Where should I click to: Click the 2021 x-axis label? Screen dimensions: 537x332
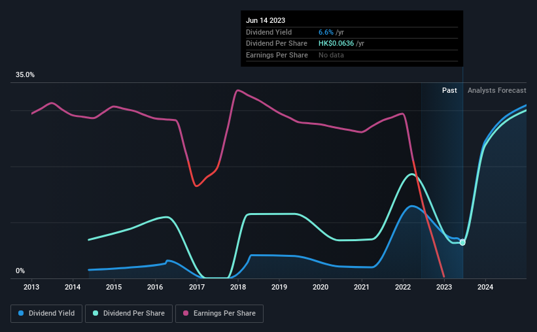tap(362, 287)
